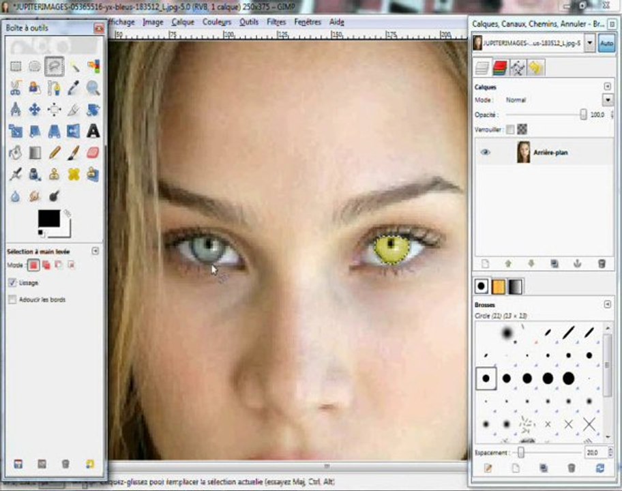Click the Espacement slider handle
622x491 pixels.
point(521,452)
